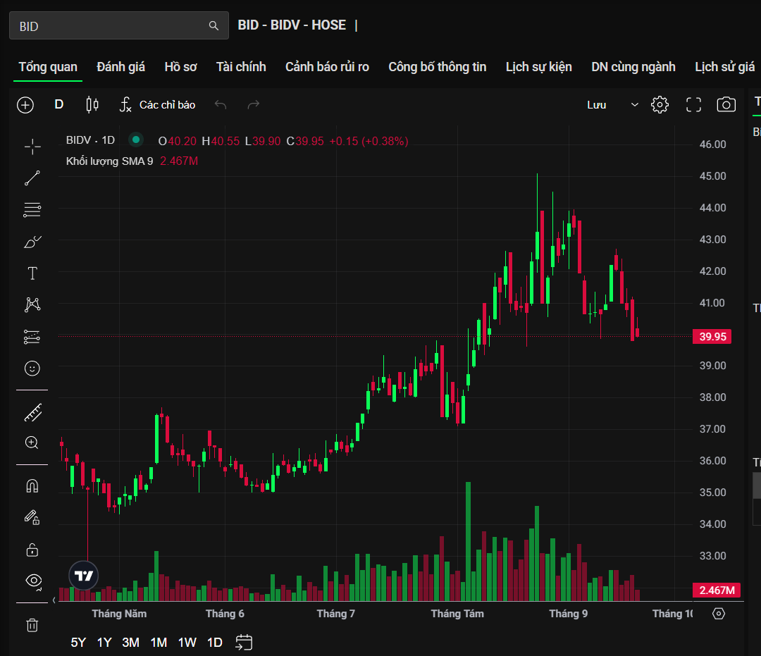This screenshot has width=761, height=656.
Task: Open the Lịch sử giá tab
Action: coord(724,67)
